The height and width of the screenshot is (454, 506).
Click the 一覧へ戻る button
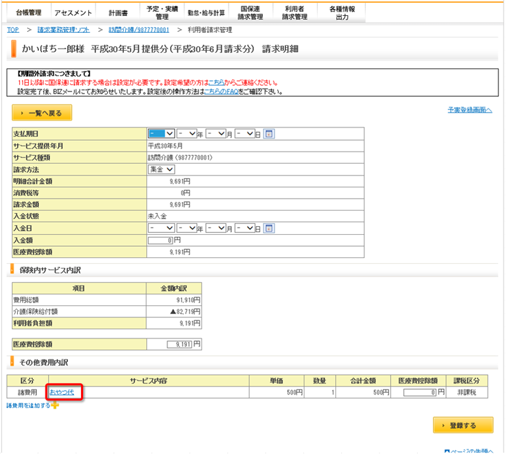coord(42,113)
